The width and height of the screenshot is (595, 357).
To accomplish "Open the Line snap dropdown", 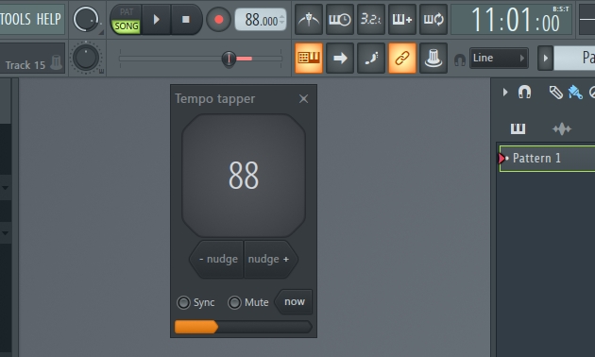I will pyautogui.click(x=499, y=58).
